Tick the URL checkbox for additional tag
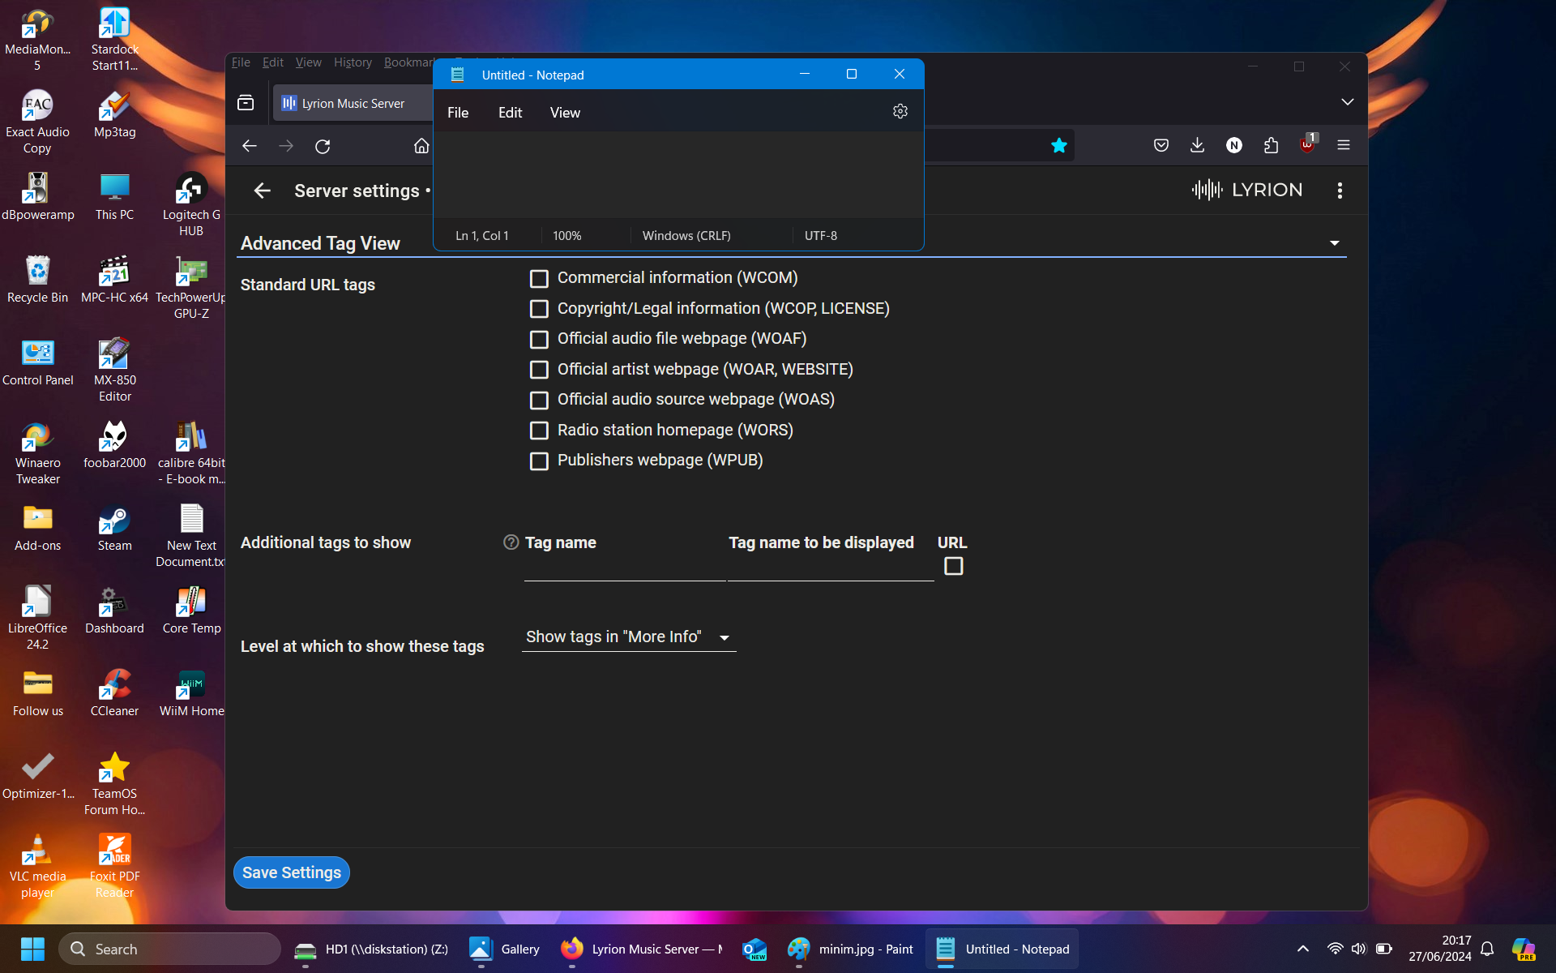This screenshot has width=1556, height=973. click(x=953, y=566)
